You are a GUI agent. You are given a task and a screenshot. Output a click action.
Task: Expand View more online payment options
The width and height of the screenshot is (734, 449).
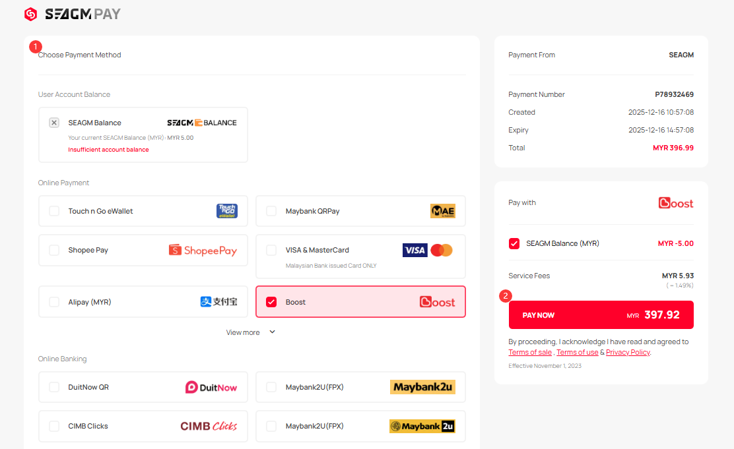(243, 332)
